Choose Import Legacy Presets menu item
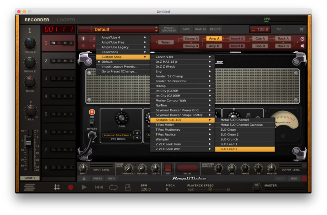This screenshot has height=215, width=327. tap(123, 66)
